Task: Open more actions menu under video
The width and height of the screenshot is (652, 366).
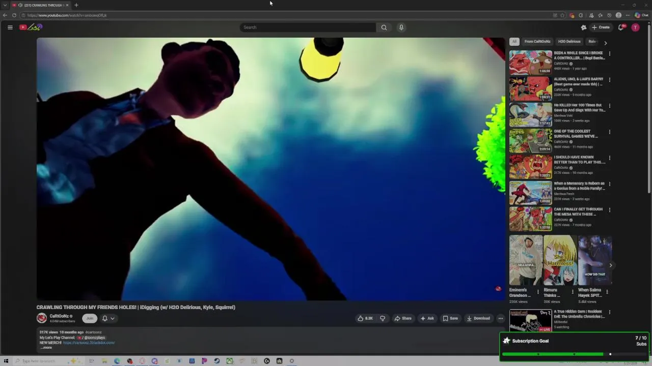Action: pyautogui.click(x=501, y=318)
